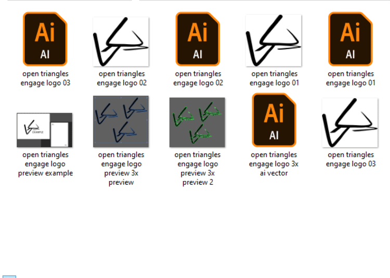The width and height of the screenshot is (390, 278).
Task: Select the Illustrator file icon for logo 03
Action: (45, 39)
